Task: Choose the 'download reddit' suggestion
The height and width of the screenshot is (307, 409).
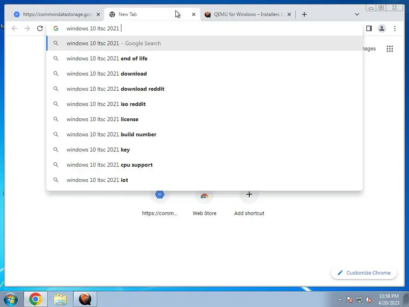Action: (204, 89)
